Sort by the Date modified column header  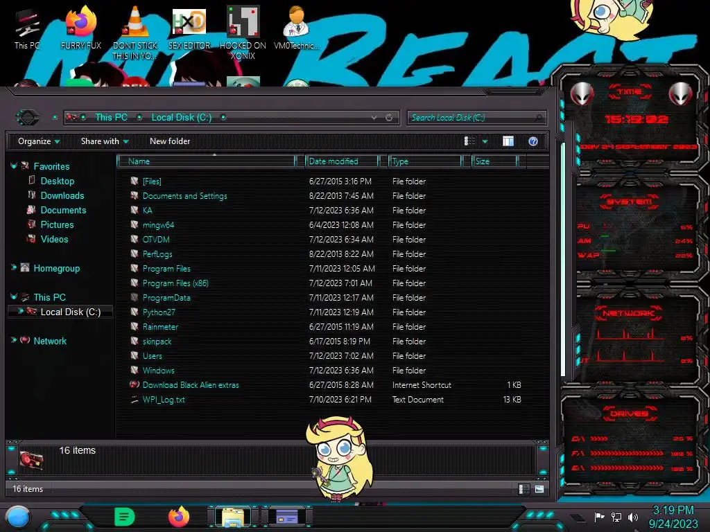[x=342, y=161]
